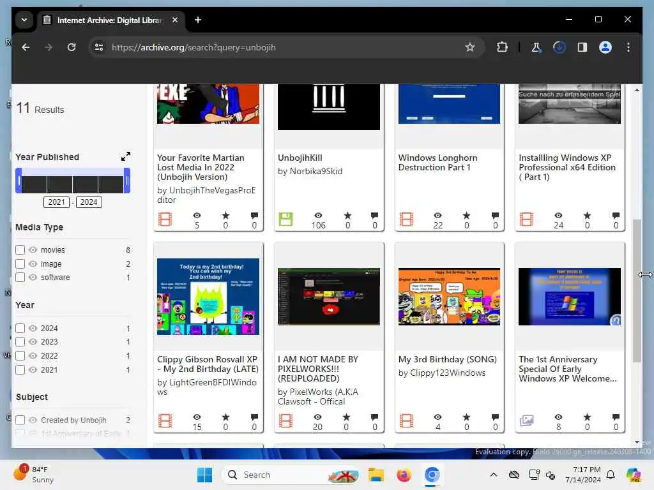Check the 2021 year filter
Screen dimensions: 654x490
[x=20, y=369]
